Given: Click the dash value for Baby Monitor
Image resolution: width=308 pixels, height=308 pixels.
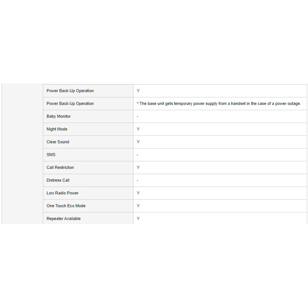Looking at the screenshot, I should coord(138,117).
